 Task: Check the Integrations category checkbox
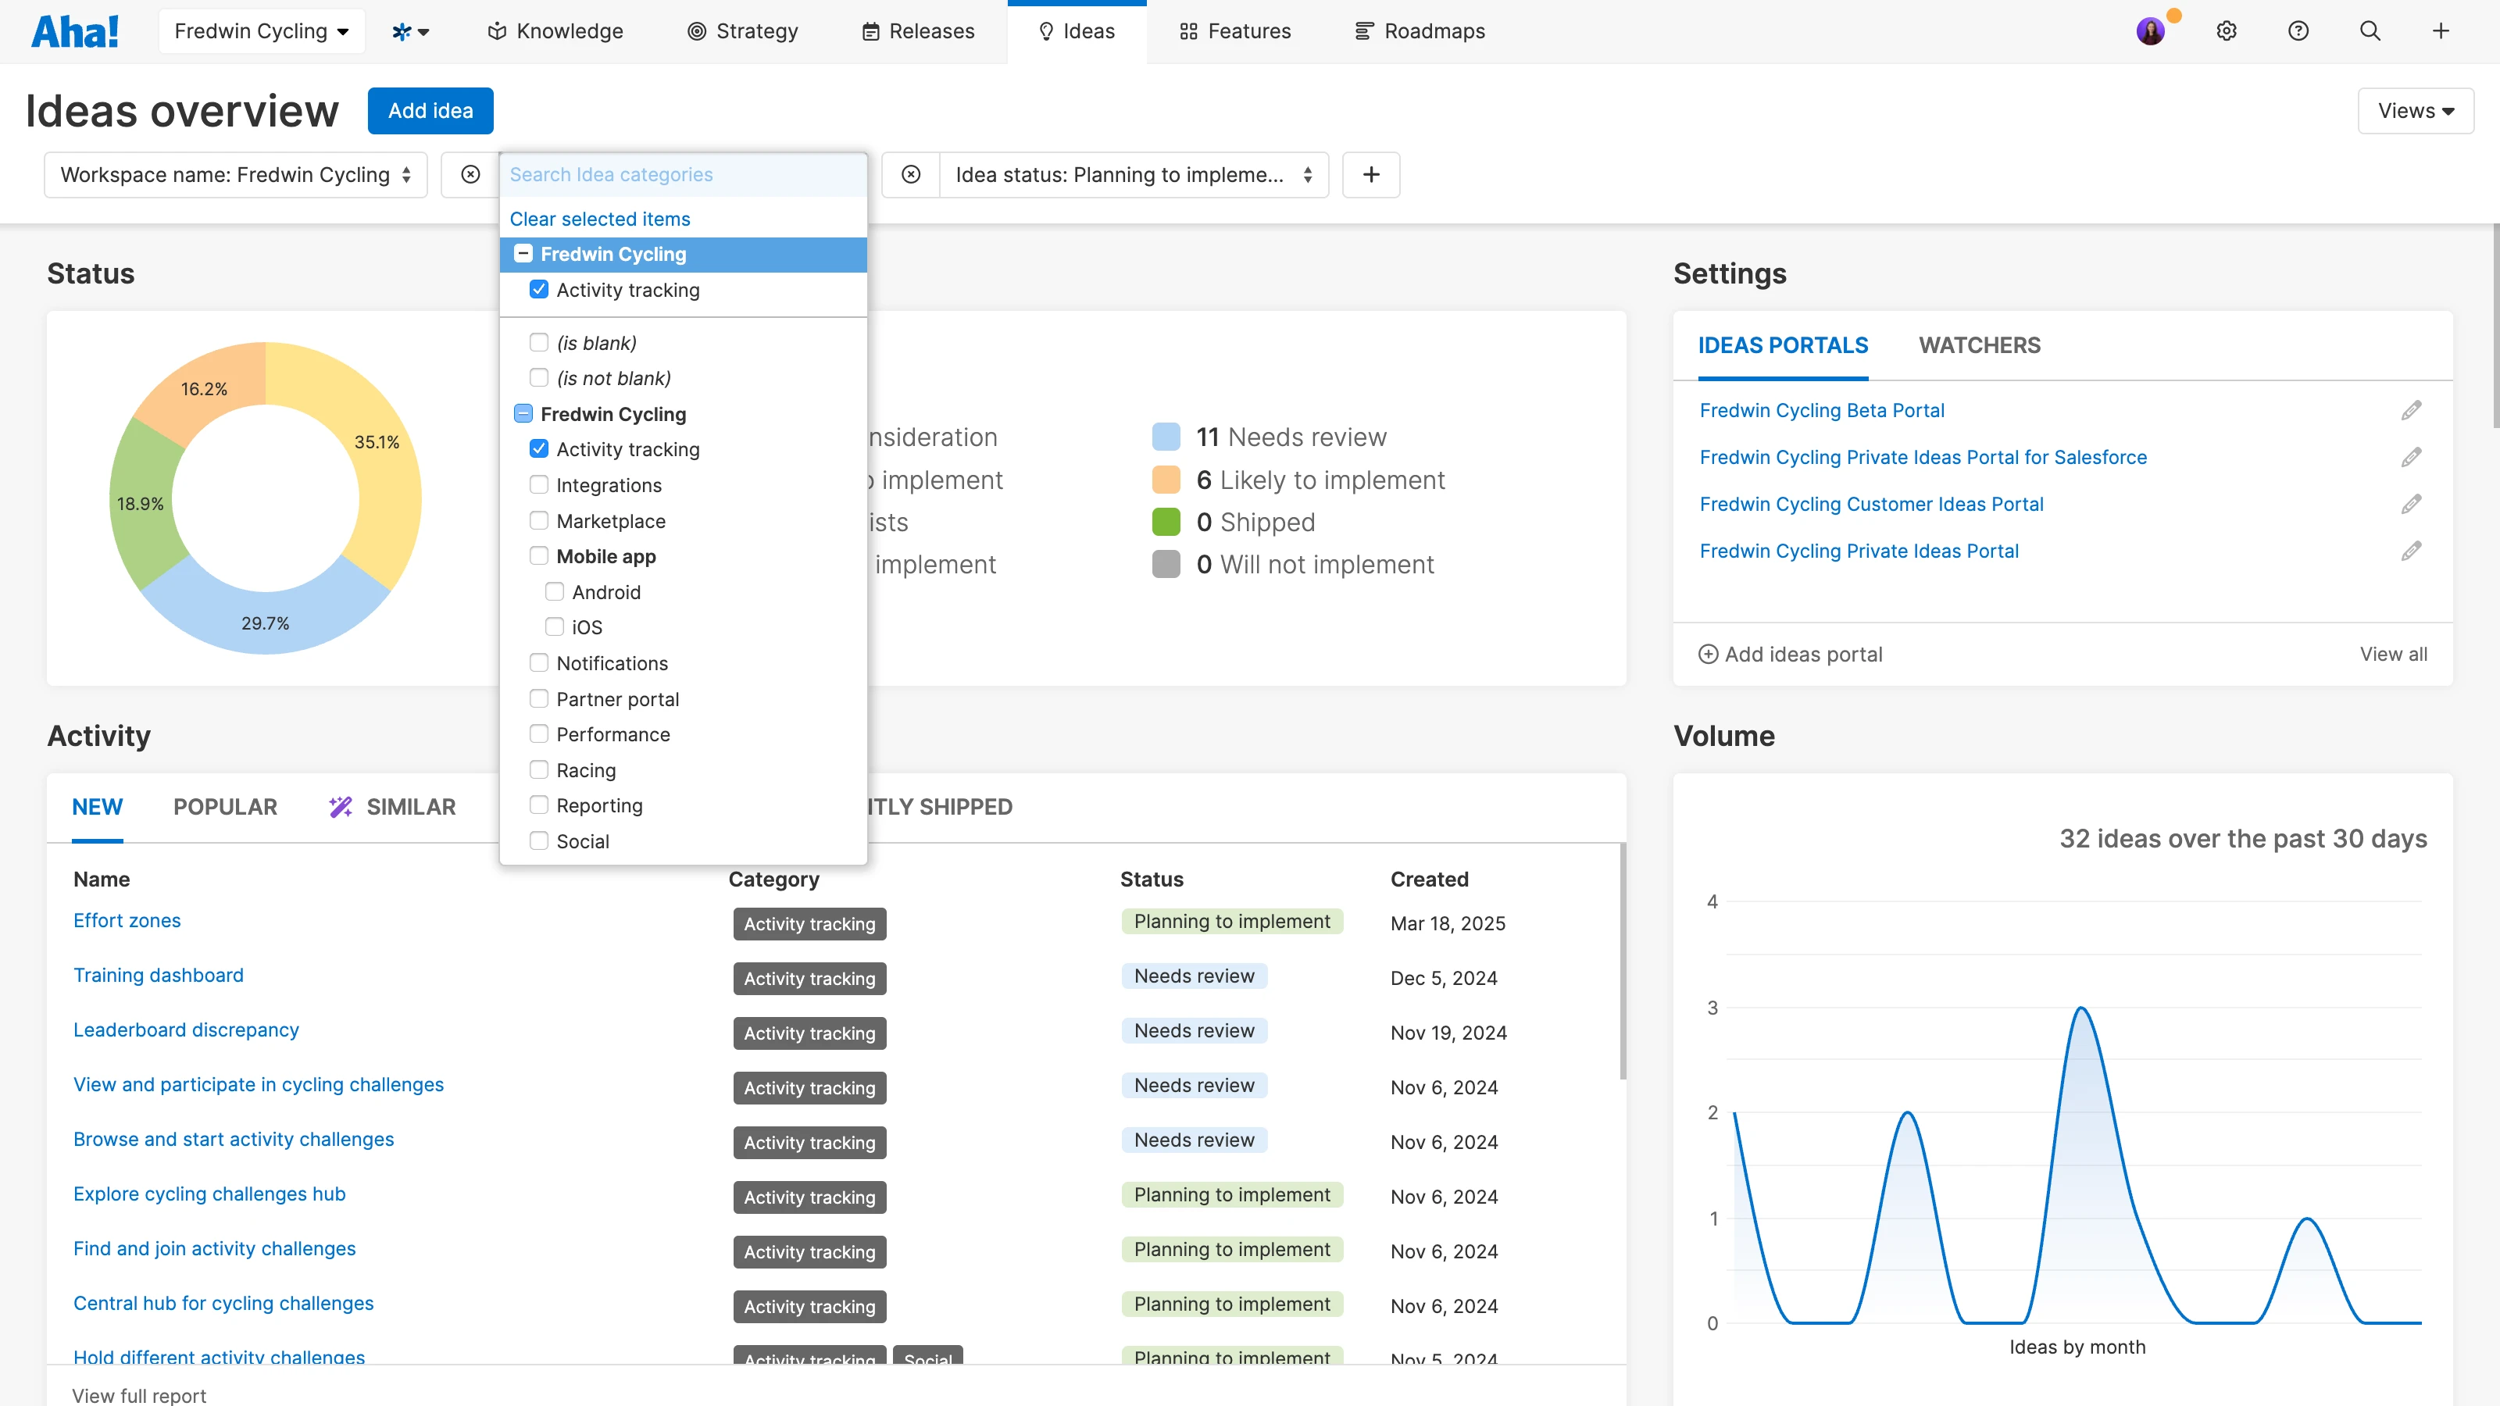(x=538, y=485)
